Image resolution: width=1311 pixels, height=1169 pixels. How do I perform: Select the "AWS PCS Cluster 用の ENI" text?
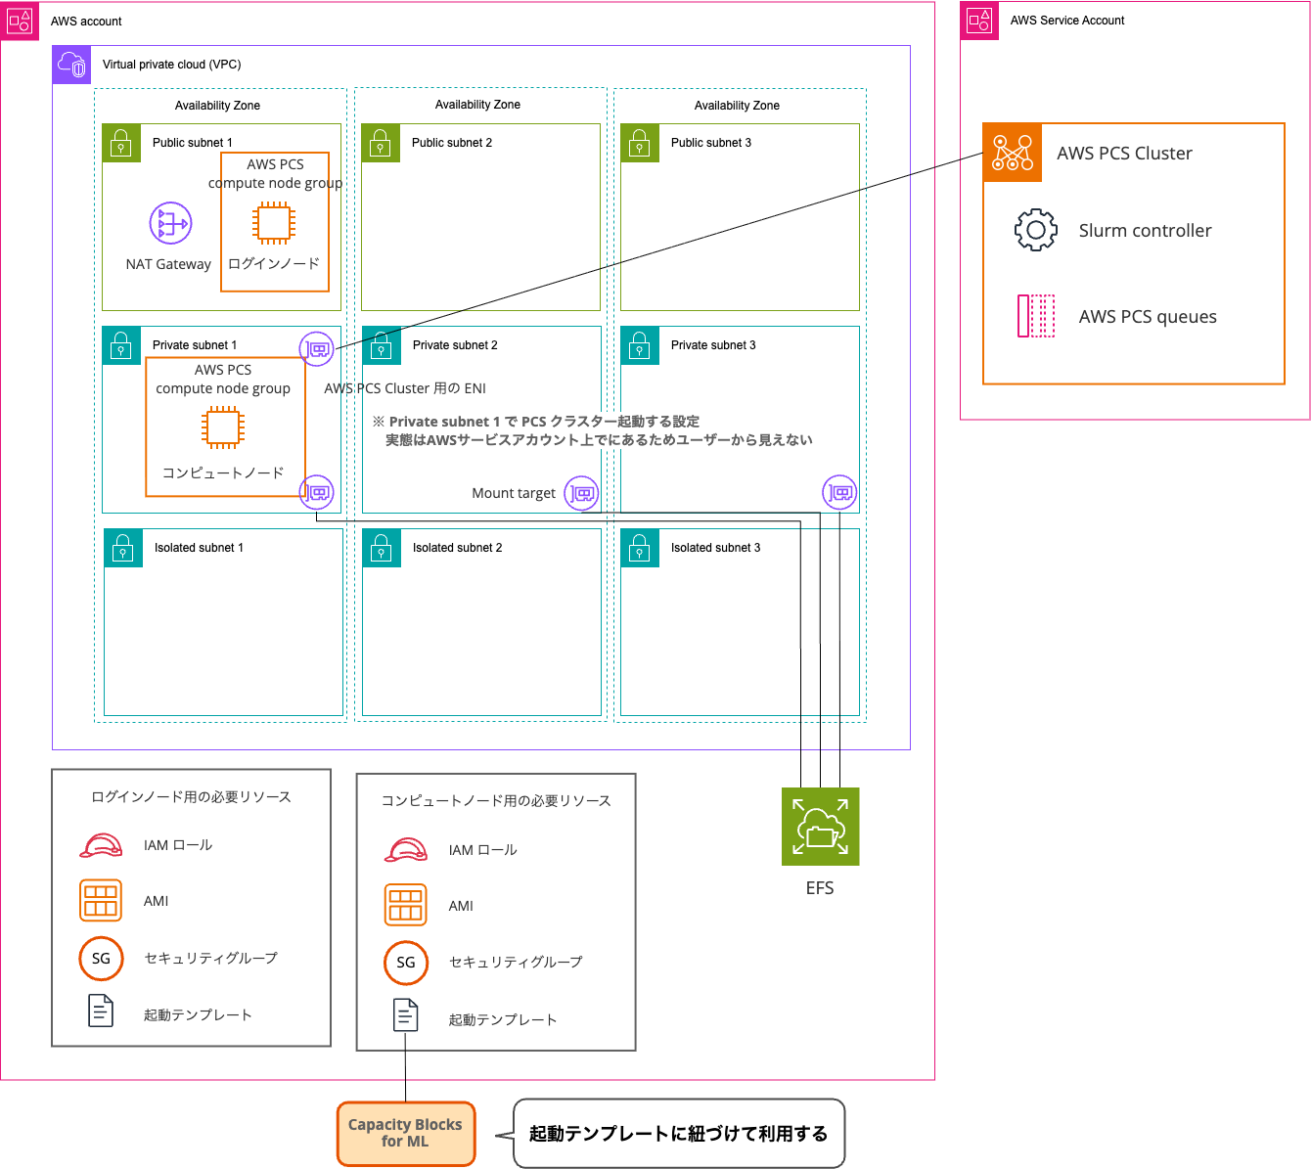click(405, 388)
